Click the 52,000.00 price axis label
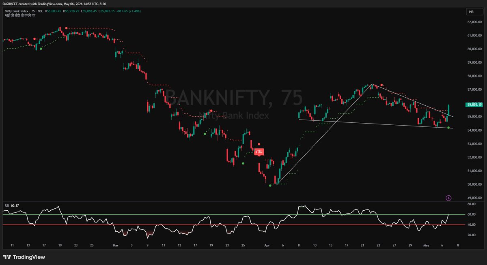This screenshot has width=487, height=265. [x=474, y=157]
